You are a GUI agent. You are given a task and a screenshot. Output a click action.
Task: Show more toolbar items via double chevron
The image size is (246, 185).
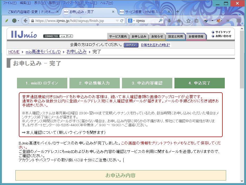coord(228,21)
